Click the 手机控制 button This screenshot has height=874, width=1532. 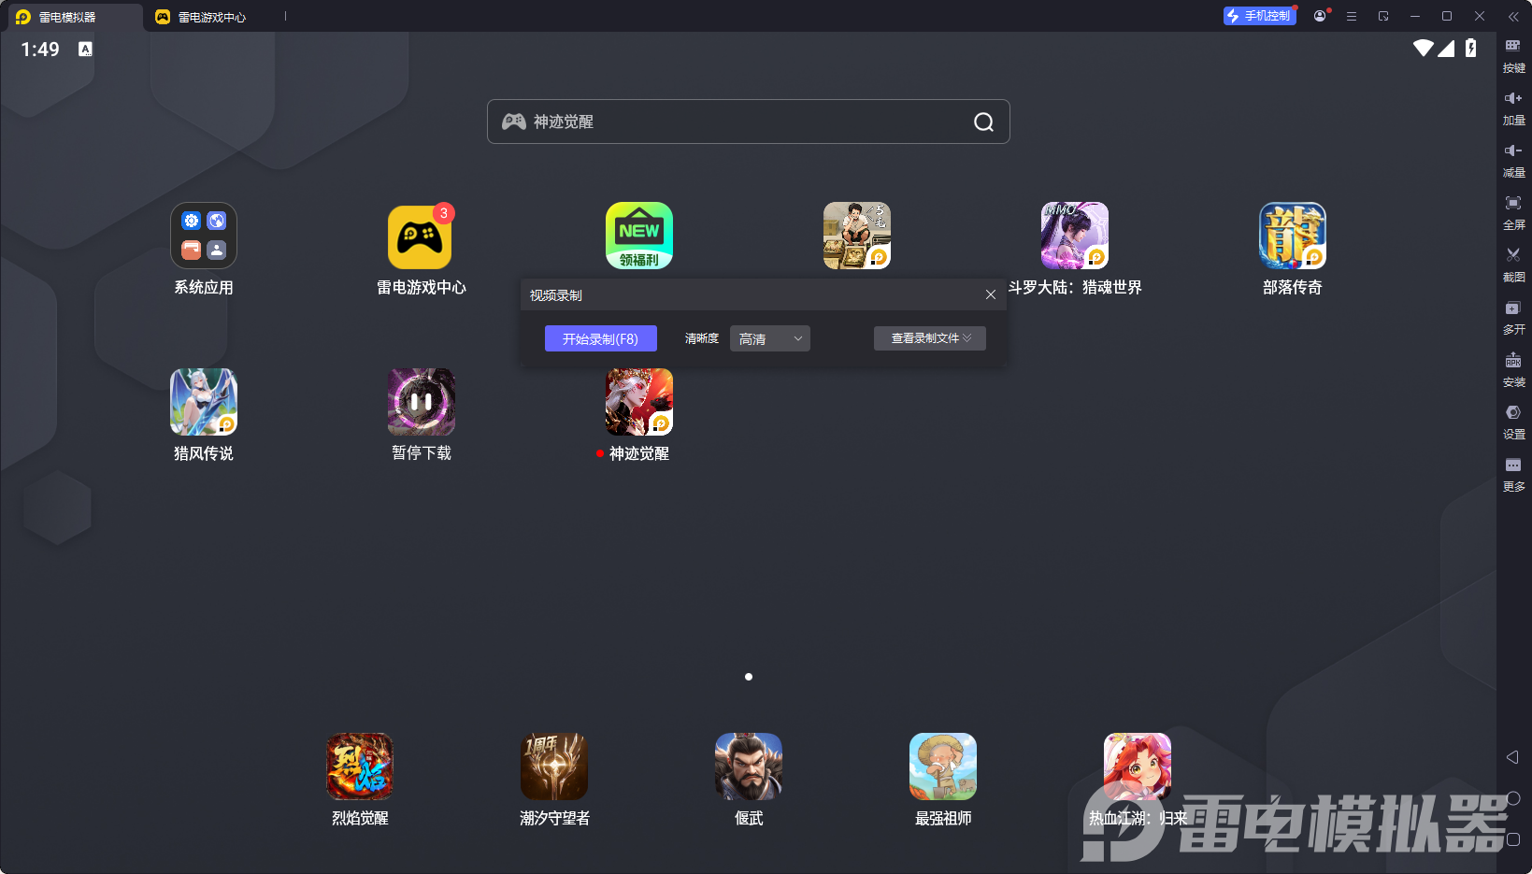pyautogui.click(x=1260, y=16)
